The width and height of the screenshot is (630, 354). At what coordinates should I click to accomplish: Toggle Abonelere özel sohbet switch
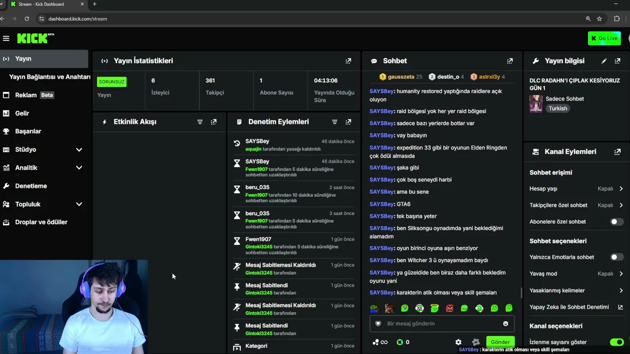click(617, 222)
